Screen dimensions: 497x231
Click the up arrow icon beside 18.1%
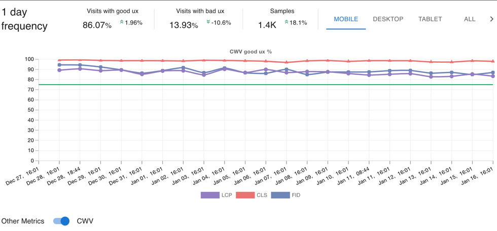click(287, 22)
